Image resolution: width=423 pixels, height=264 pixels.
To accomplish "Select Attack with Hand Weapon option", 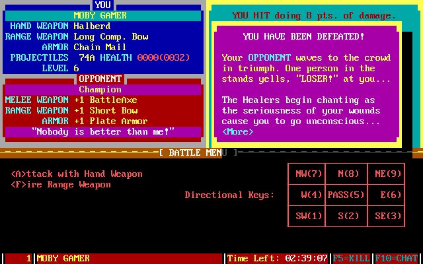I will [x=77, y=174].
